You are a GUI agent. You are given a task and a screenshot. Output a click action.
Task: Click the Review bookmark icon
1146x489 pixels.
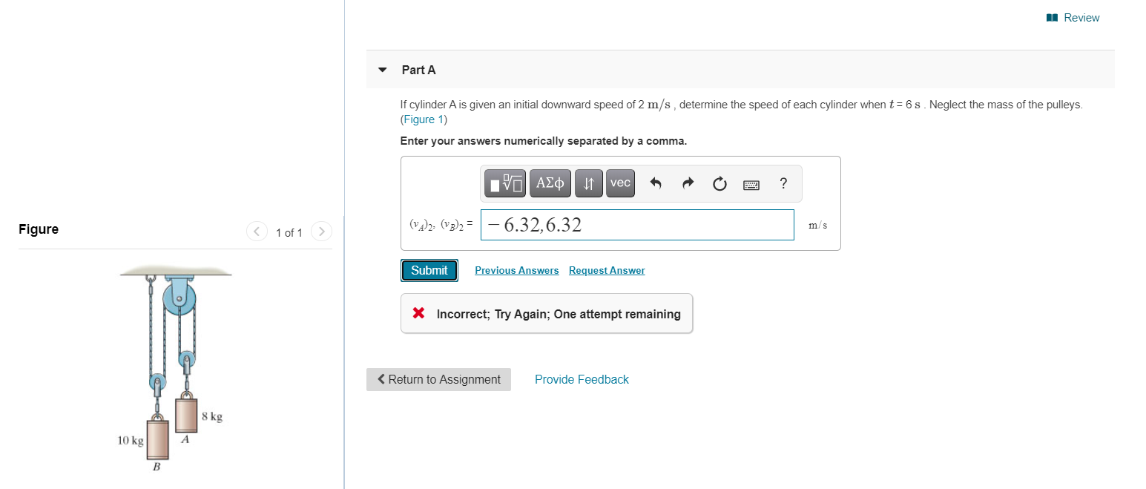(1051, 17)
